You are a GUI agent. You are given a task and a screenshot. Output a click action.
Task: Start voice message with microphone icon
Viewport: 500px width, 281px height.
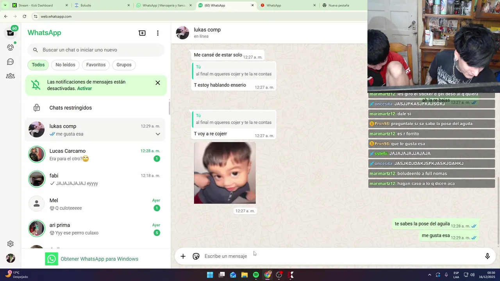tap(487, 256)
